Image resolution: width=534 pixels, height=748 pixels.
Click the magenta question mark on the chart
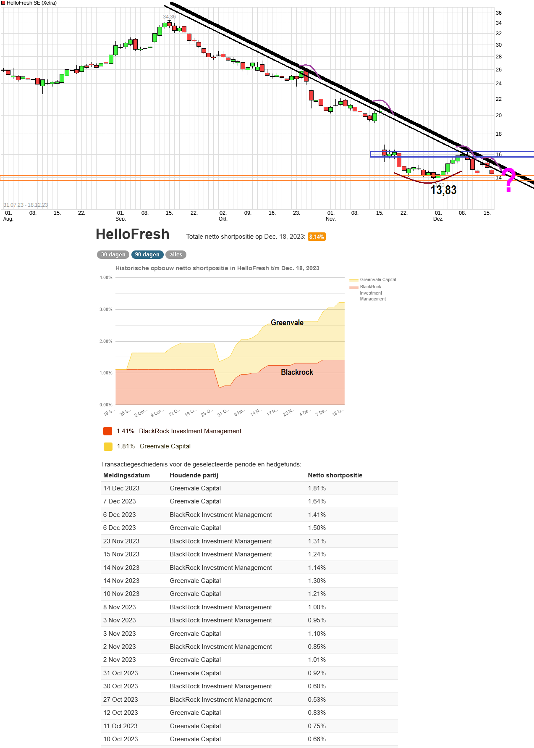pyautogui.click(x=509, y=180)
